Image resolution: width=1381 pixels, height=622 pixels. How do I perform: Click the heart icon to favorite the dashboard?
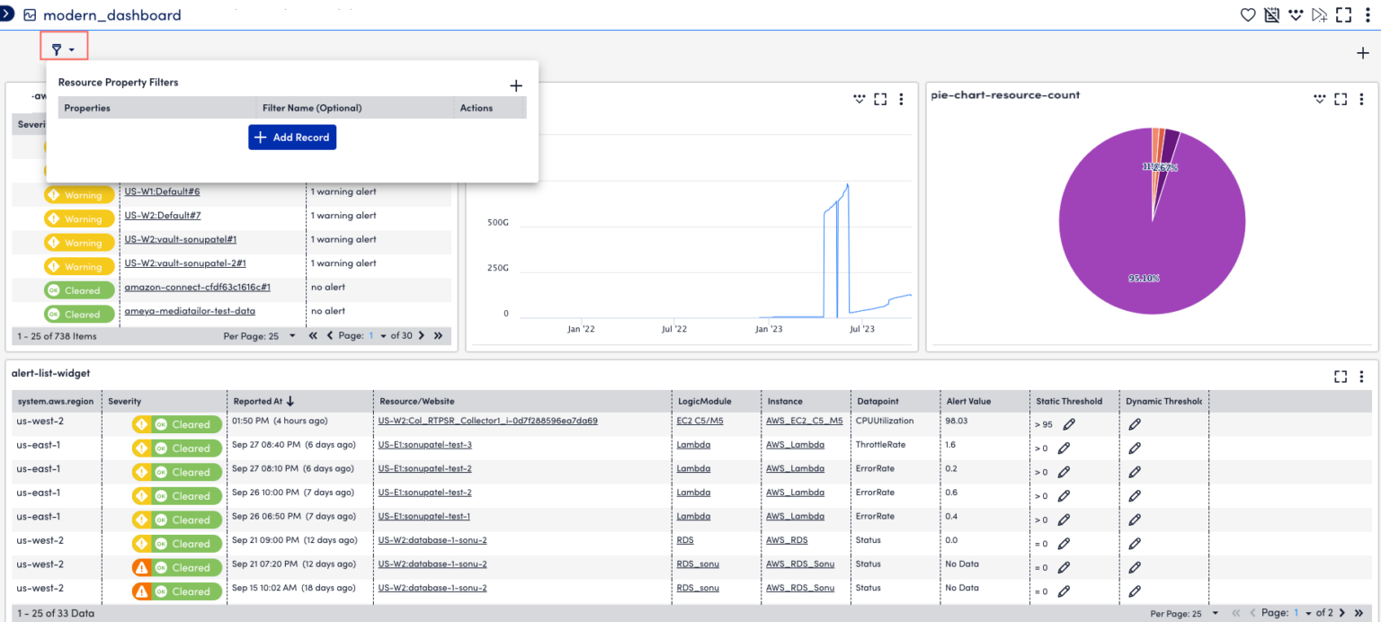[1248, 14]
